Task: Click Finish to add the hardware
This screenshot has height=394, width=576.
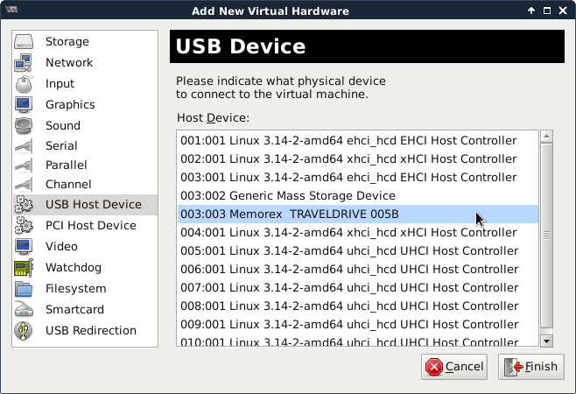Action: (x=530, y=367)
